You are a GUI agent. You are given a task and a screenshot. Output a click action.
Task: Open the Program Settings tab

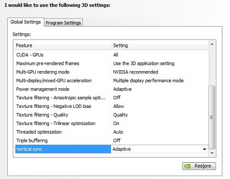point(63,23)
